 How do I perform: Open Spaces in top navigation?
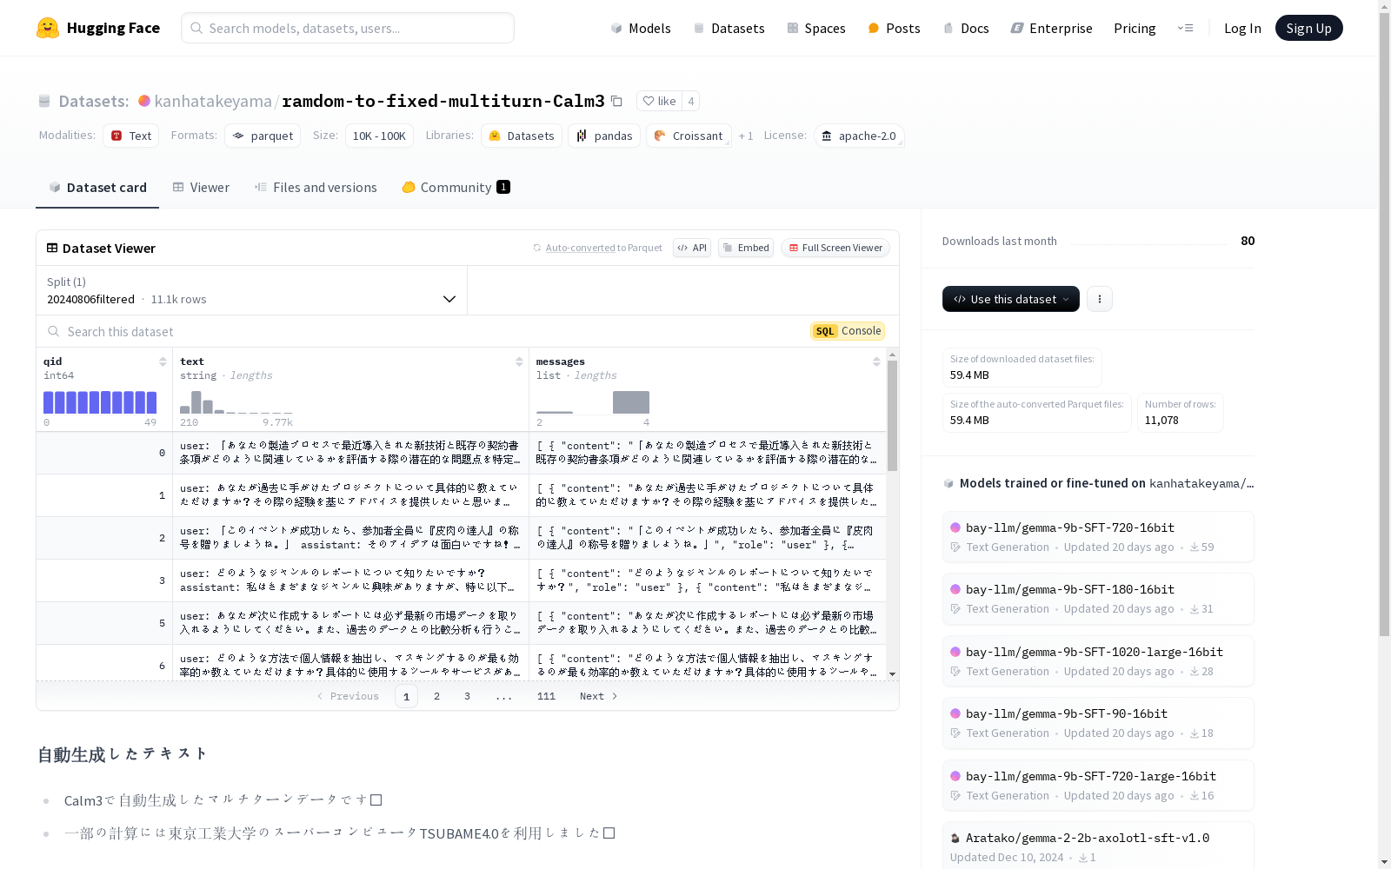point(816,28)
